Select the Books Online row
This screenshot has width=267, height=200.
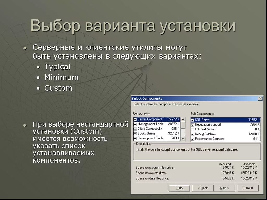157,134
